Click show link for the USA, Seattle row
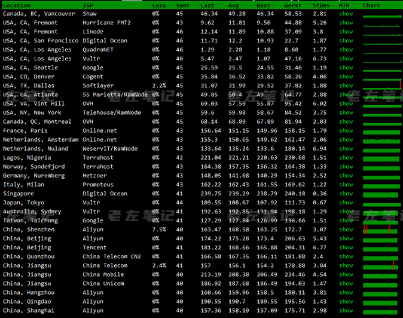This screenshot has width=403, height=318. 346,68
